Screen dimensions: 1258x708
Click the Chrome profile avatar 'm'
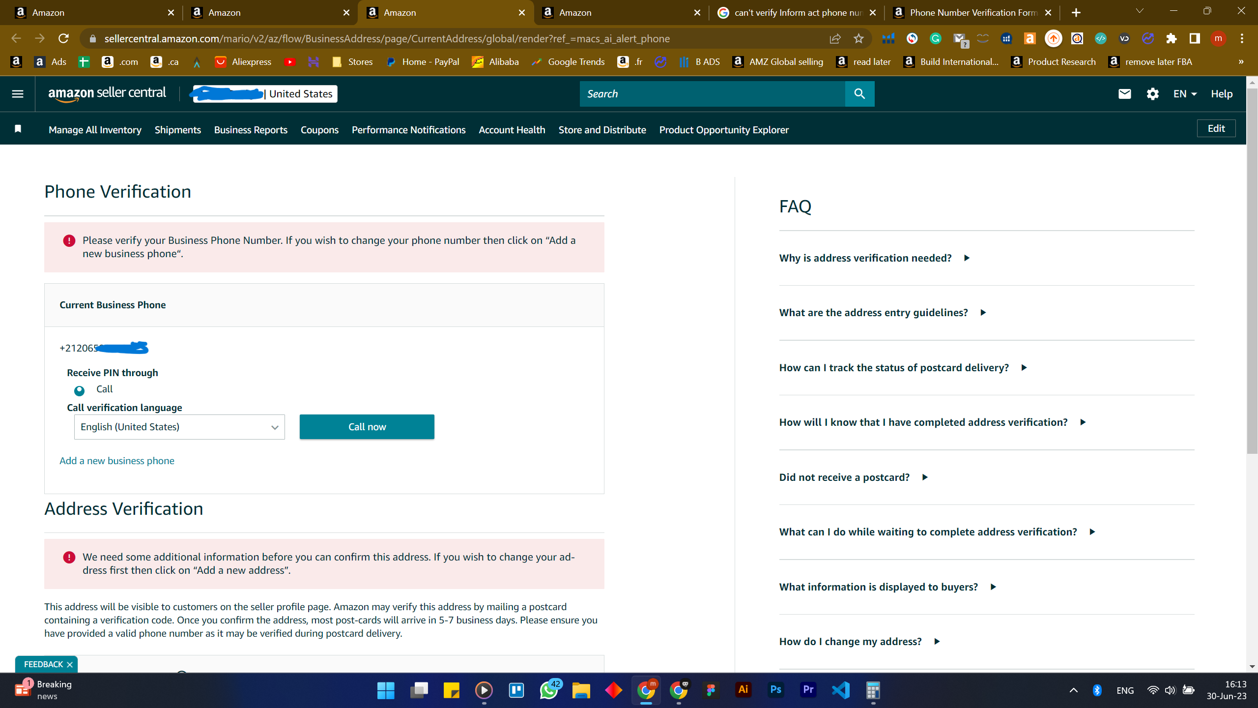1218,38
